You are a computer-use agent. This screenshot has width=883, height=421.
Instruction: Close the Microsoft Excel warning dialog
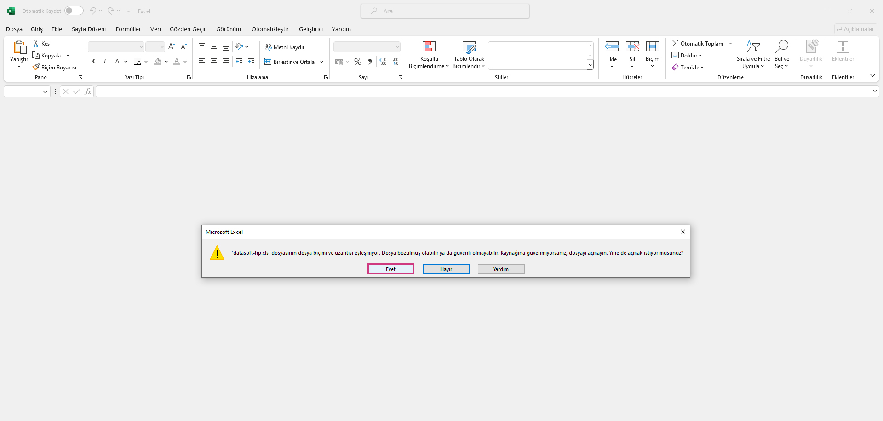click(682, 232)
